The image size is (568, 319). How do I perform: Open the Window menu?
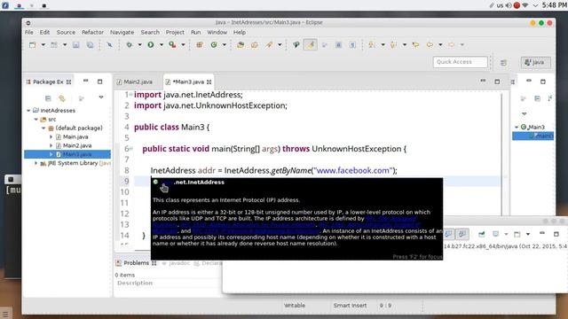coord(217,32)
